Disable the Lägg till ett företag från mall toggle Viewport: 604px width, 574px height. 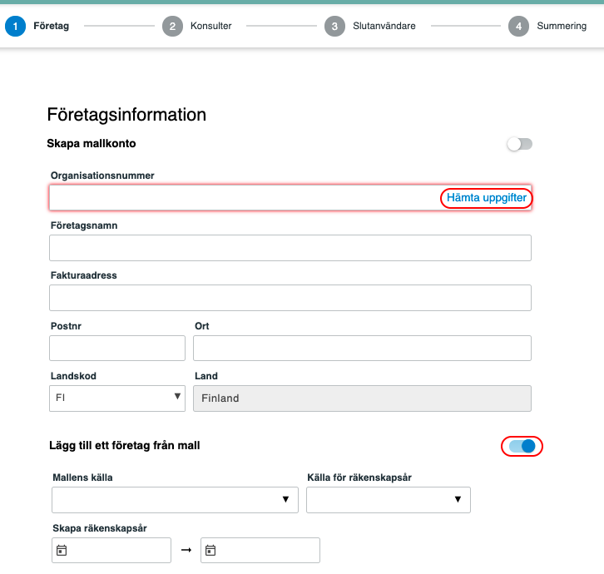(522, 446)
